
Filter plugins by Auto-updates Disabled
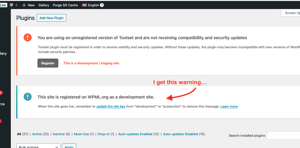tap(181, 134)
